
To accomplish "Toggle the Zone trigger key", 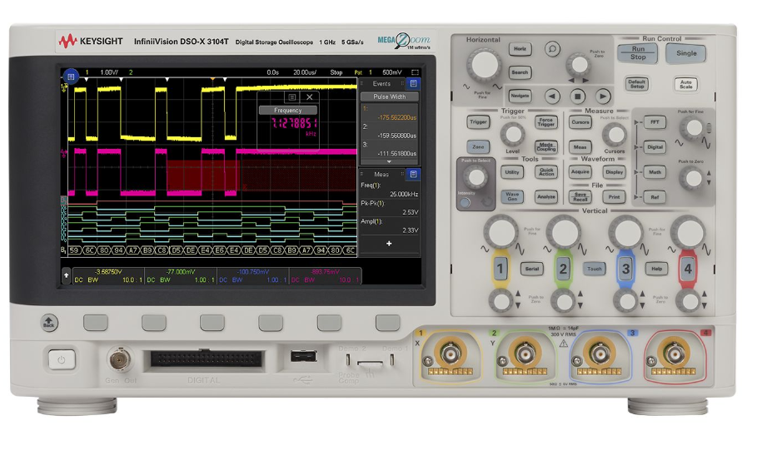I will 478,146.
